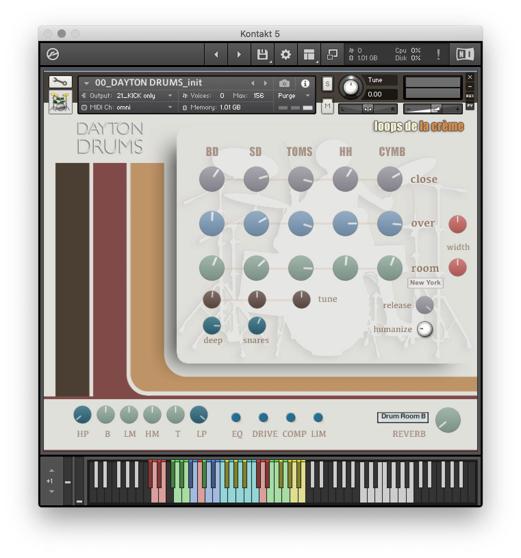Select next preset arrow beside instrument name

[265, 83]
